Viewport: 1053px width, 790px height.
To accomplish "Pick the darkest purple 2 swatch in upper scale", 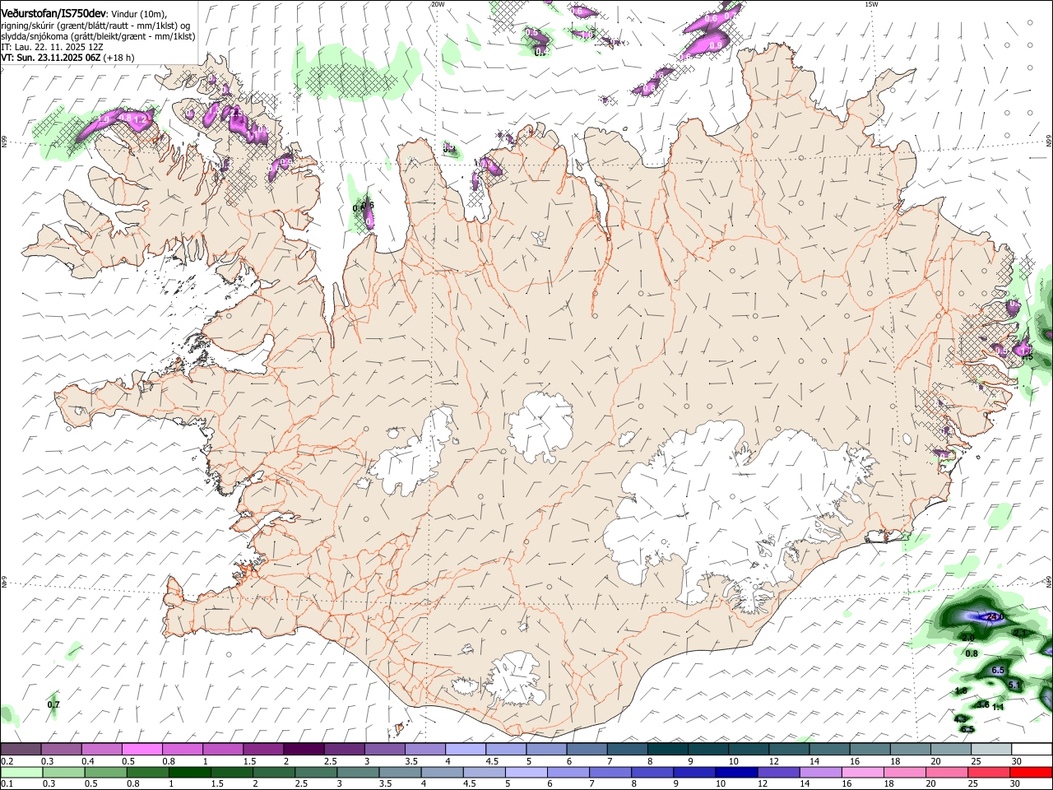I will point(304,749).
